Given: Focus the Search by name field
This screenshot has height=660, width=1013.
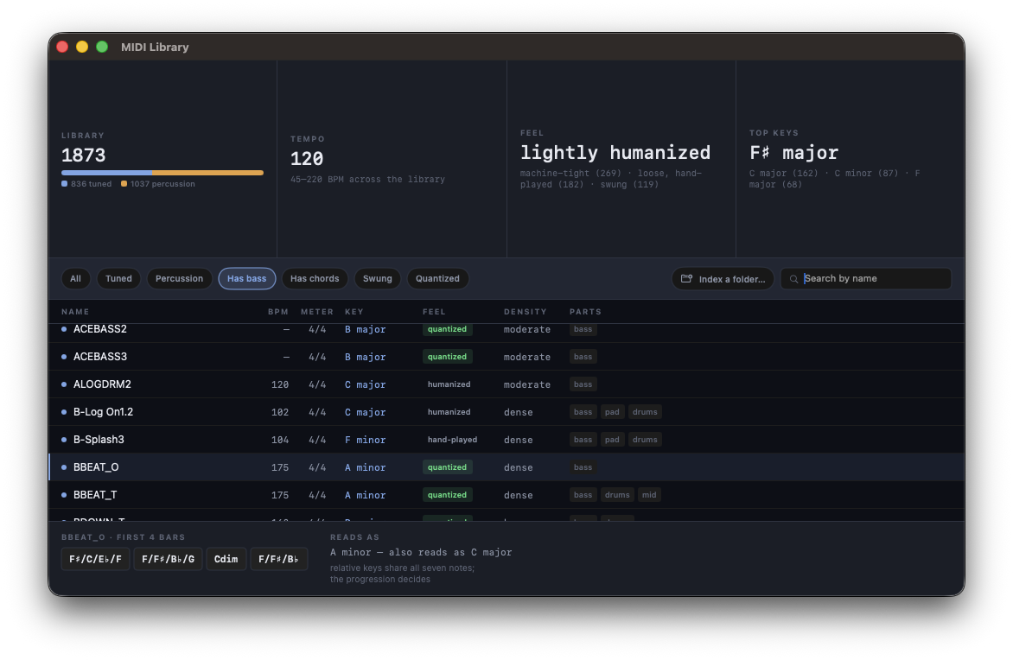Looking at the screenshot, I should 866,278.
